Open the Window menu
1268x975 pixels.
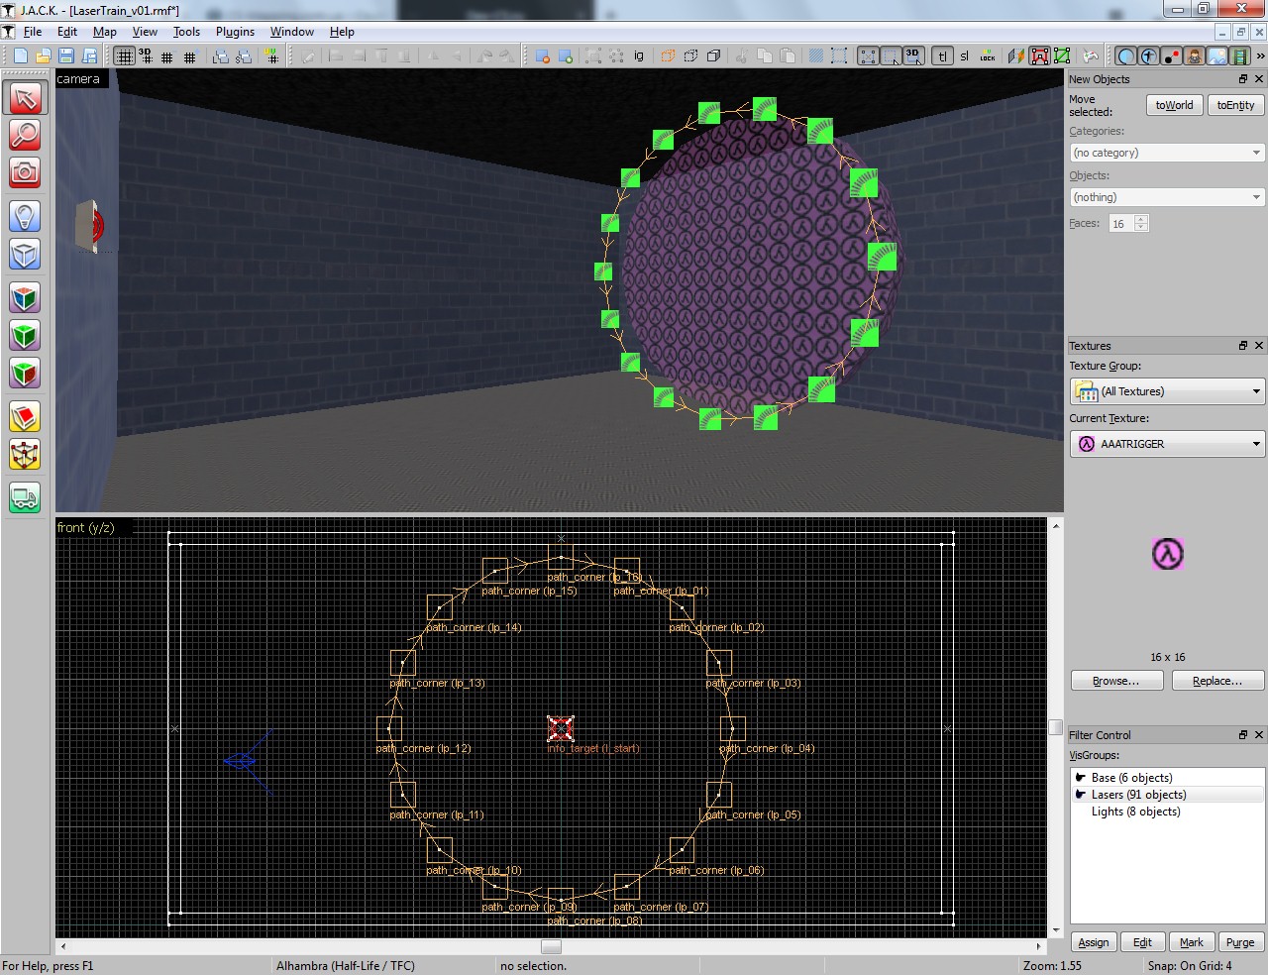pos(292,32)
